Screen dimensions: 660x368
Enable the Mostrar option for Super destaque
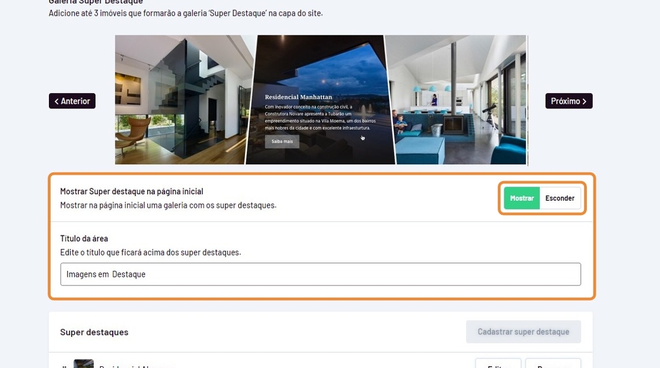pos(522,198)
